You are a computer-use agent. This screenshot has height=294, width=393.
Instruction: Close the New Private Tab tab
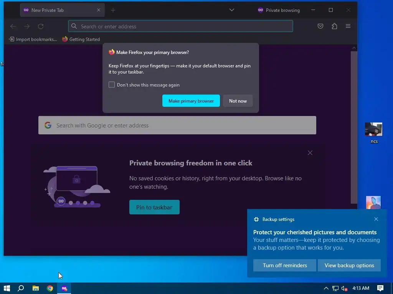(x=99, y=10)
